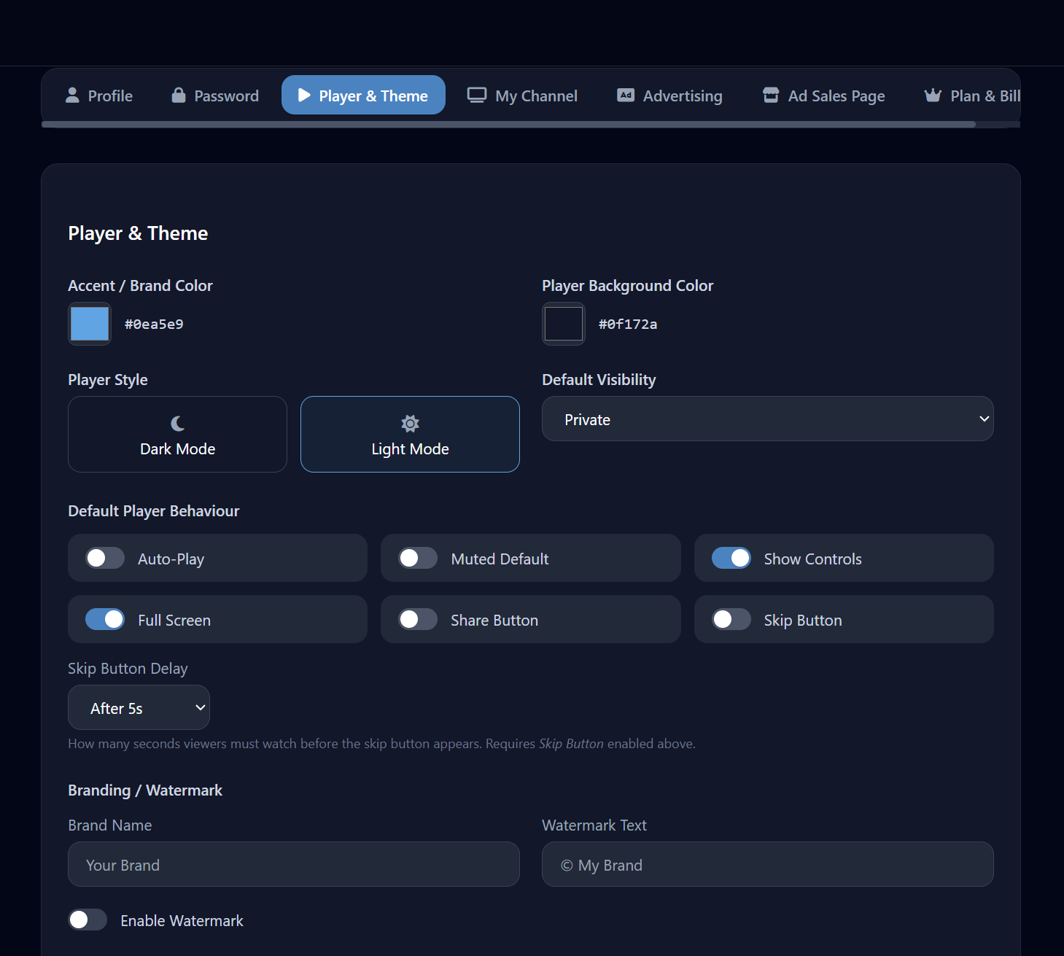Open the Skip Button Delay dropdown

pos(139,708)
